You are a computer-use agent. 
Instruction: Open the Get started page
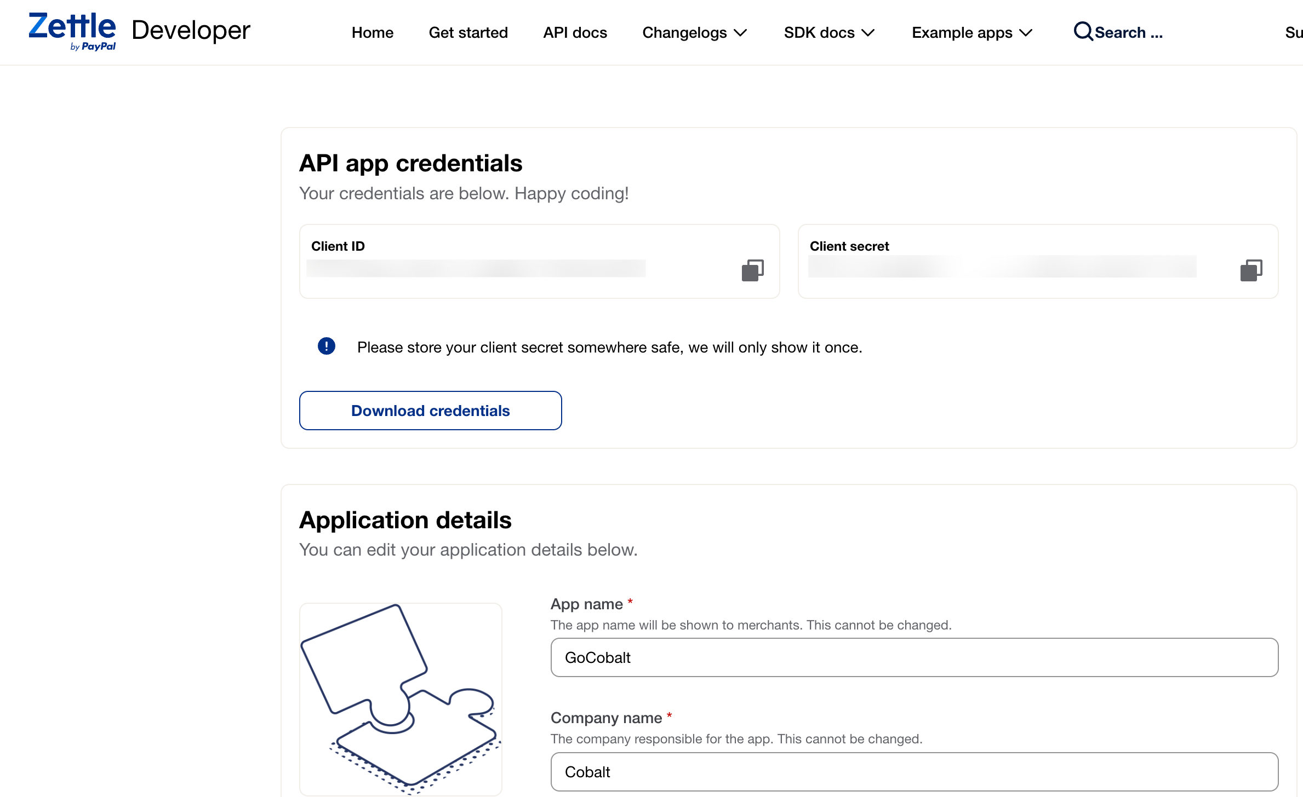tap(468, 33)
